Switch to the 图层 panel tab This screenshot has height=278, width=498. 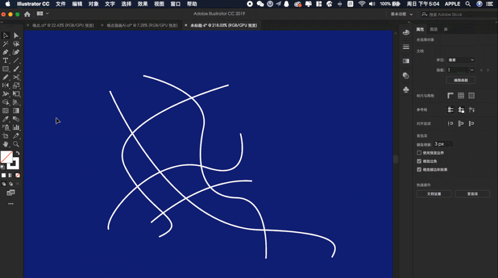click(433, 29)
